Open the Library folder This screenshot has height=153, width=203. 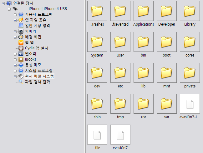tap(190, 11)
